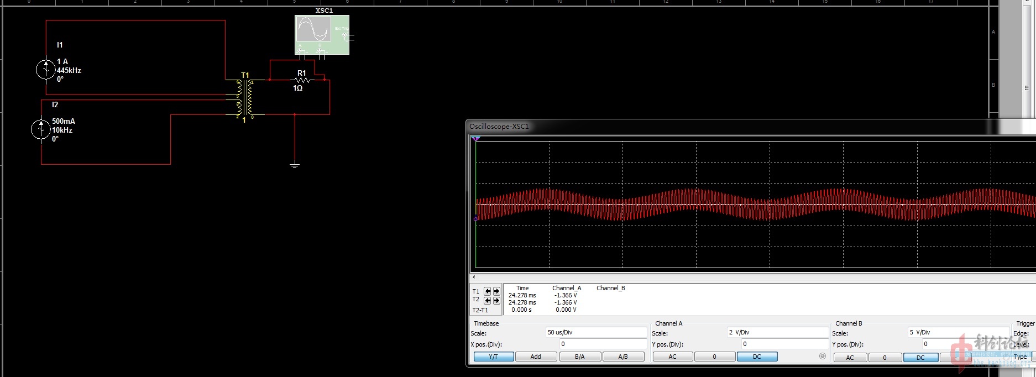Screen dimensions: 1036x377
Task: Select the Y/T timebase display mode
Action: [494, 357]
